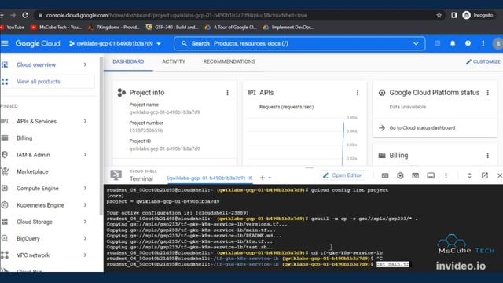The height and width of the screenshot is (283, 503).
Task: Open APIs card options menu
Action: (358, 93)
